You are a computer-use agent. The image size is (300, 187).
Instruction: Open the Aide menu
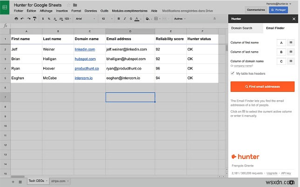[x=154, y=11]
